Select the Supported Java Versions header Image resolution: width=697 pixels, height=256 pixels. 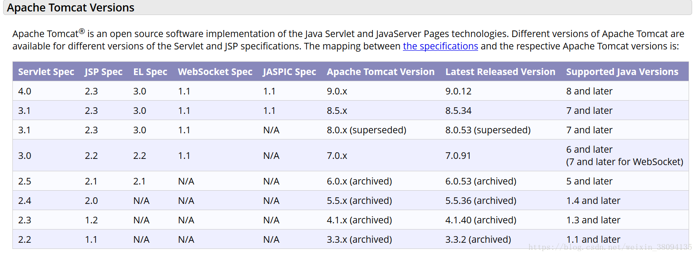622,72
